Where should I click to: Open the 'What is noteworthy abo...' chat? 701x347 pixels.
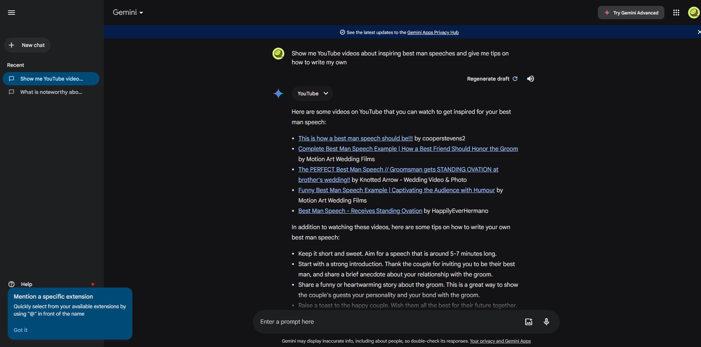[51, 92]
